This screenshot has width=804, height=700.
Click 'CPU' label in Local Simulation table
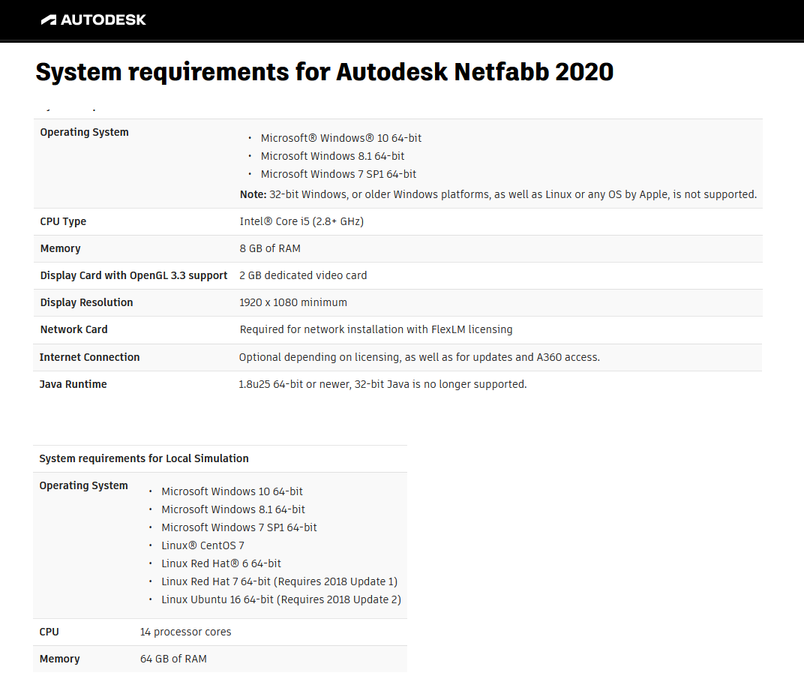(x=49, y=632)
